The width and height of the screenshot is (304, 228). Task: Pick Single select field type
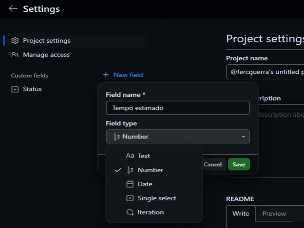point(157,198)
